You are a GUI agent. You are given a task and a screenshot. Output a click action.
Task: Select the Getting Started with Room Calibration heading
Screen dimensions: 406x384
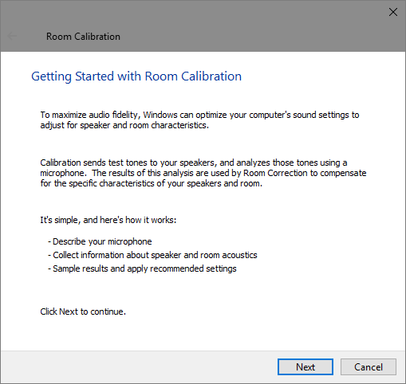click(x=136, y=76)
